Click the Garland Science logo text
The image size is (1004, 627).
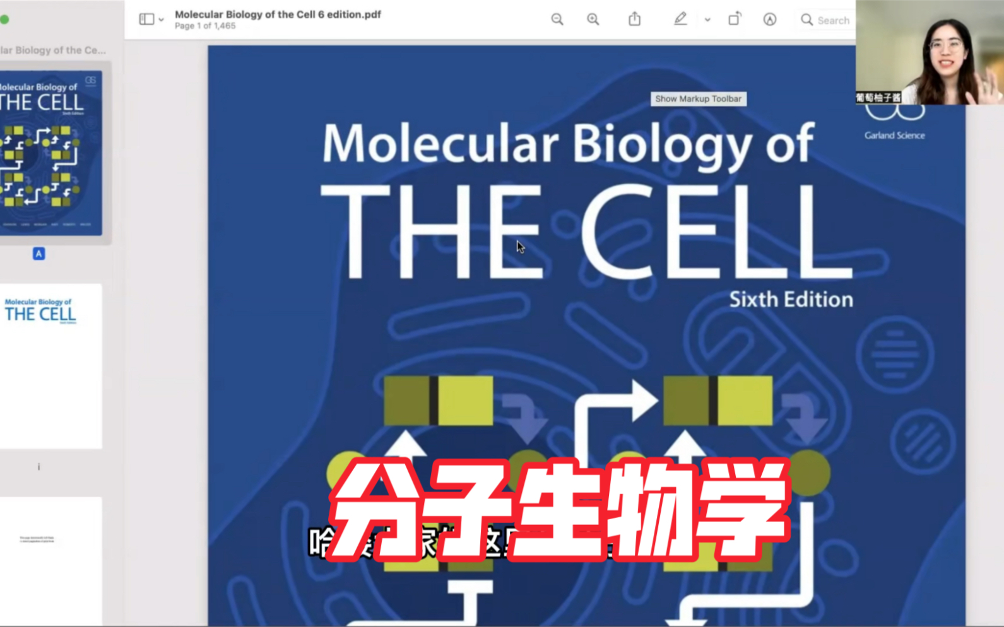point(894,135)
